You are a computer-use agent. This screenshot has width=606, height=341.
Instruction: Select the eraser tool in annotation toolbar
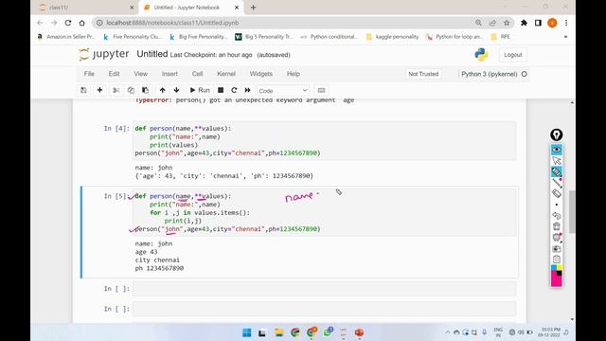557,193
